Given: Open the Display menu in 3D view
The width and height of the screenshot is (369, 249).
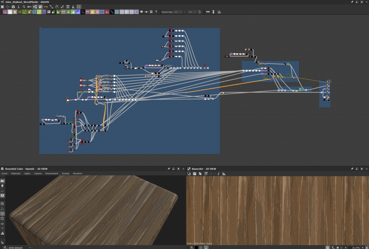Looking at the screenshot, I should click(66, 173).
